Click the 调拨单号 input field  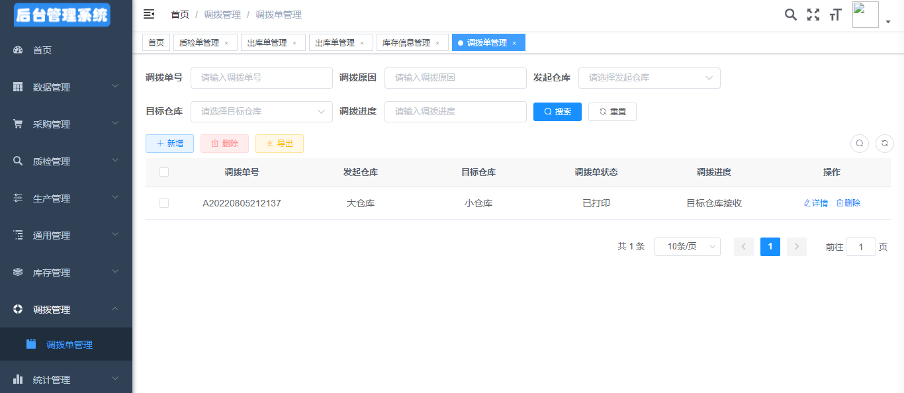pos(261,77)
